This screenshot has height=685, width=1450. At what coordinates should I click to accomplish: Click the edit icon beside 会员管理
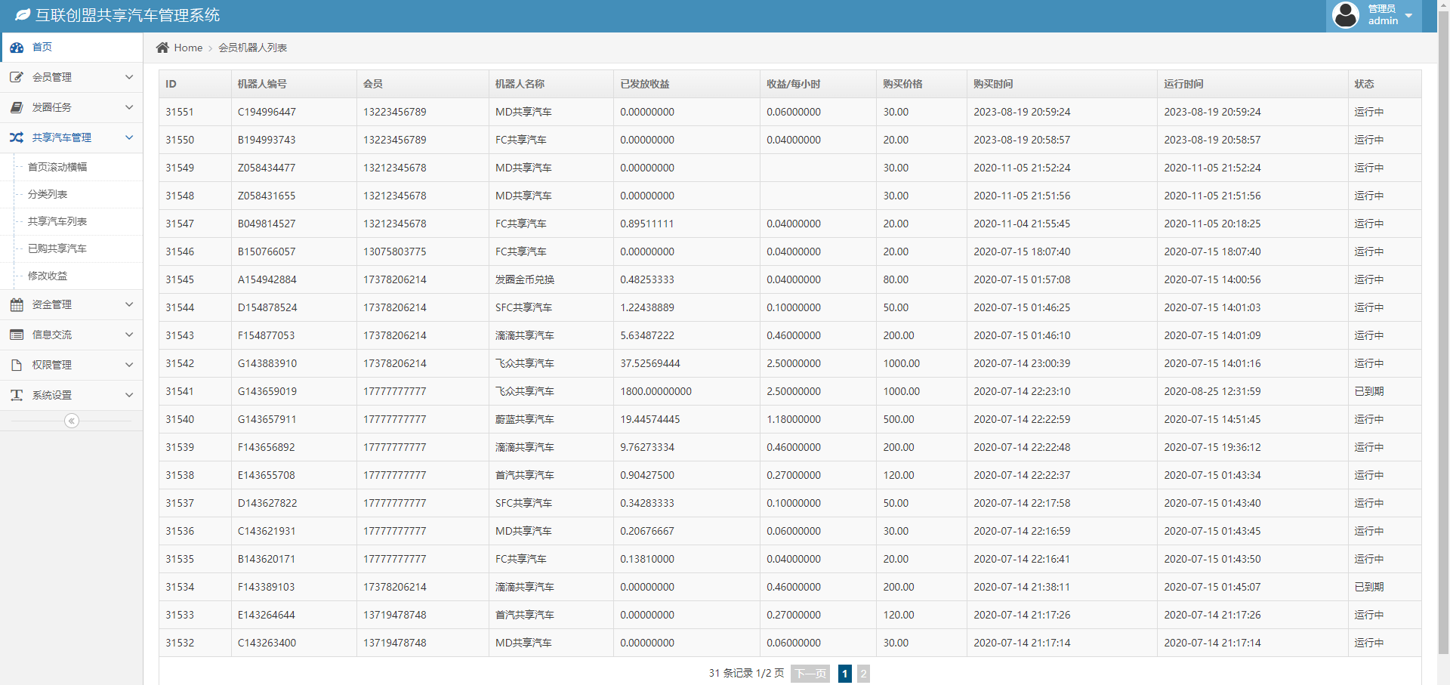click(x=17, y=77)
